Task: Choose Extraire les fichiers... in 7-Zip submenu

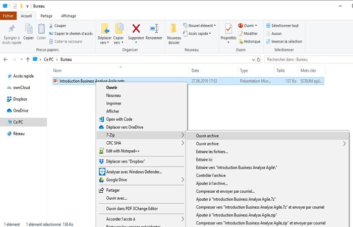Action: point(267,151)
